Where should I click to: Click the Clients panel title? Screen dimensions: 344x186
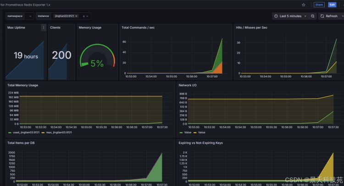point(55,27)
